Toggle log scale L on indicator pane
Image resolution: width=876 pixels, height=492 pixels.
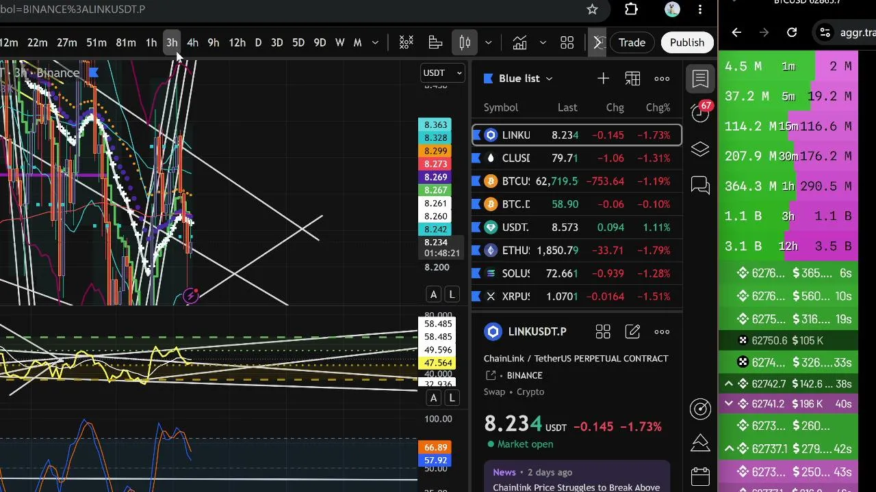click(452, 398)
